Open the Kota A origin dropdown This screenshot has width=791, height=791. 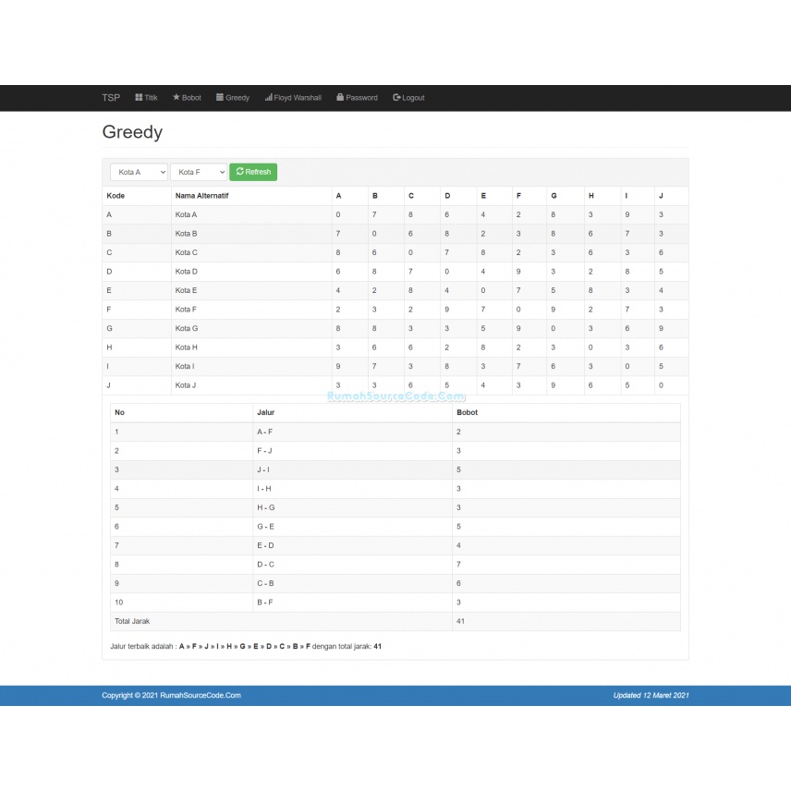139,172
